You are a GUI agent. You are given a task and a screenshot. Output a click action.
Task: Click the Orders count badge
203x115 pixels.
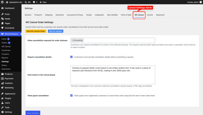(9, 43)
